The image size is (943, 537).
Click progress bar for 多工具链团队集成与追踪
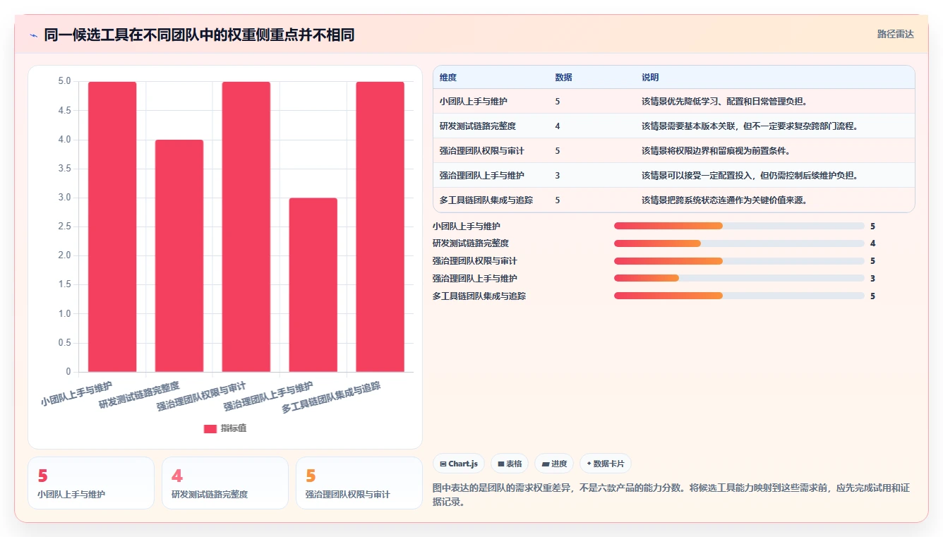pos(739,296)
